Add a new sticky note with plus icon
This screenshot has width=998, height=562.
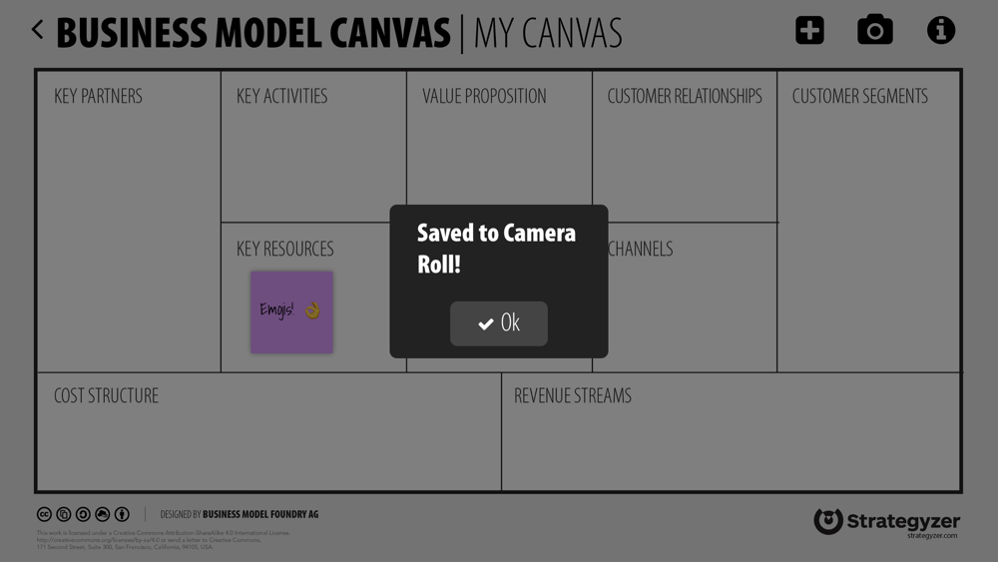pos(809,30)
